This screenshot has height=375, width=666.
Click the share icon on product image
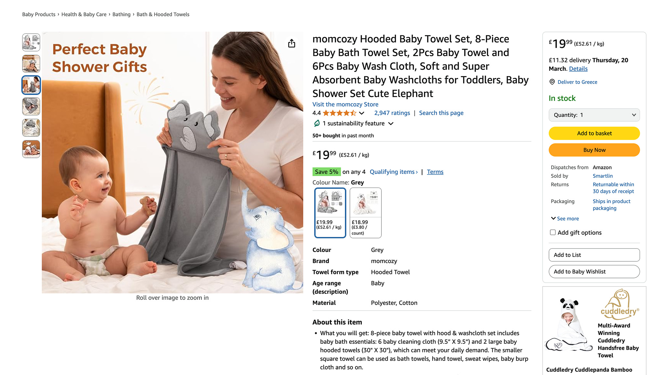pos(292,43)
